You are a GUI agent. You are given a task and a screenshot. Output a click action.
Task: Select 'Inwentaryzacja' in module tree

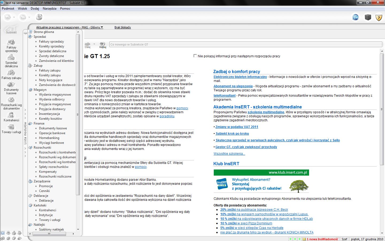coord(49,114)
